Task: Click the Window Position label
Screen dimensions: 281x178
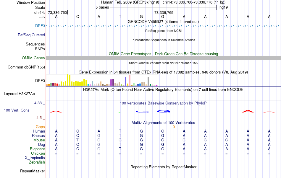Action: pyautogui.click(x=31, y=2)
